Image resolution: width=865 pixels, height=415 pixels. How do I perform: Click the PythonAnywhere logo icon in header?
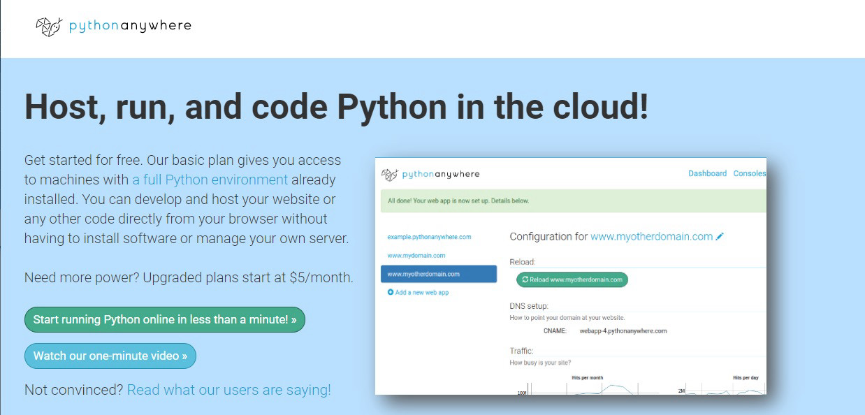pos(49,27)
